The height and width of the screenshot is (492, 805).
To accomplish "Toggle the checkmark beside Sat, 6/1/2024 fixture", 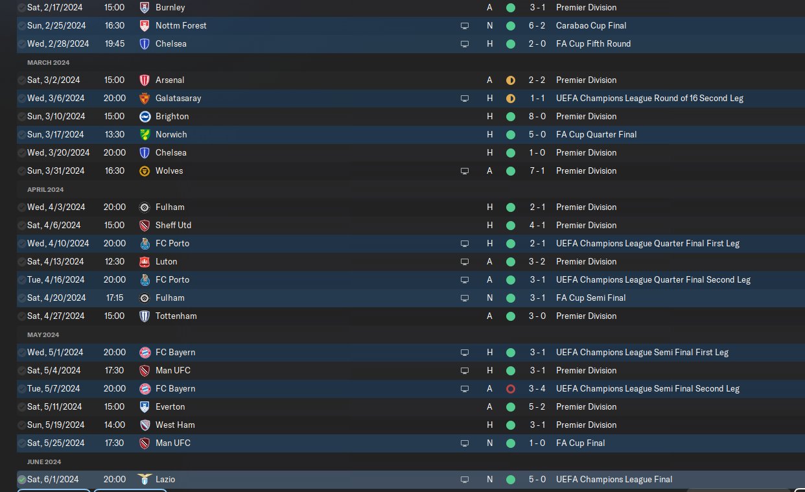I will (x=22, y=480).
